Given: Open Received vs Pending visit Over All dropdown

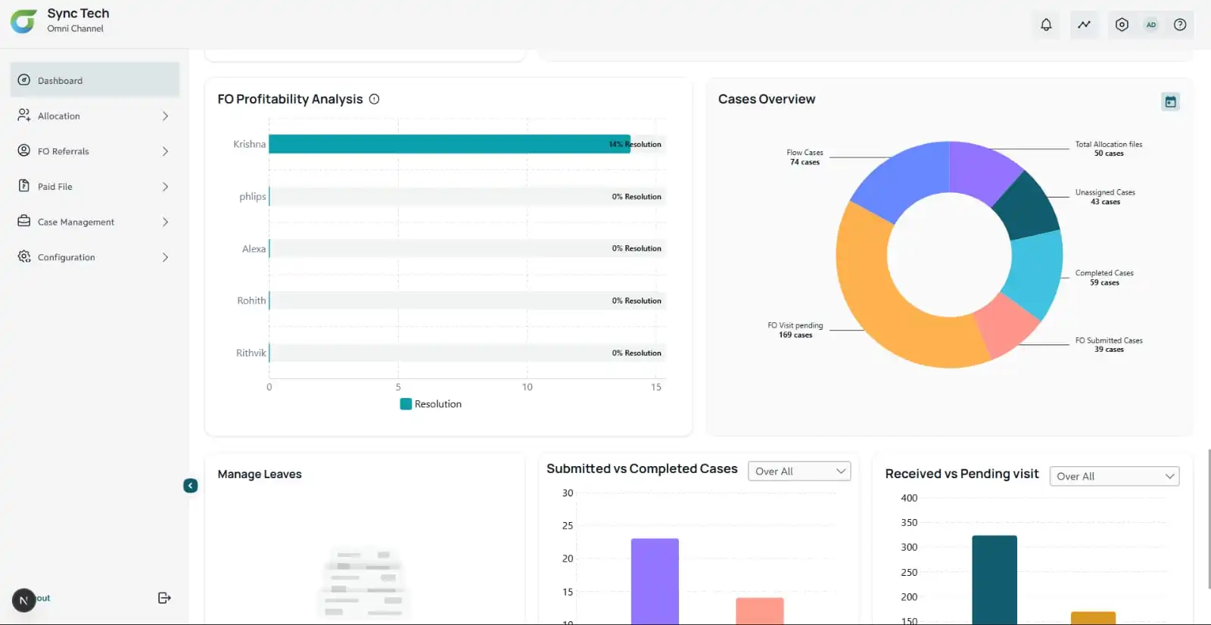Looking at the screenshot, I should [1114, 476].
